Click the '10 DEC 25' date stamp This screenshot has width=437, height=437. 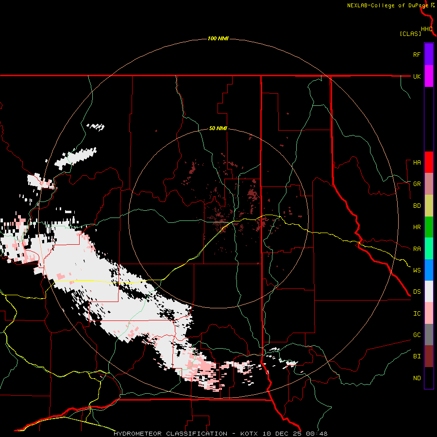283,434
